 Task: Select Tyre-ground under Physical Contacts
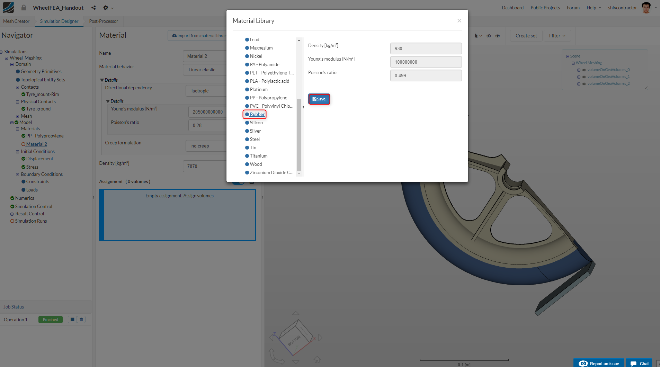pos(38,109)
